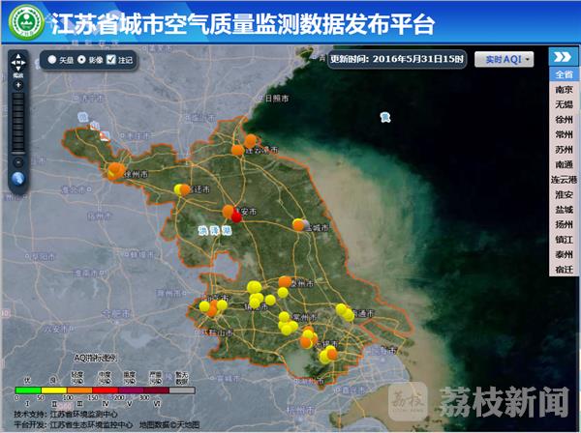Click the zoom out minus button

(17, 159)
